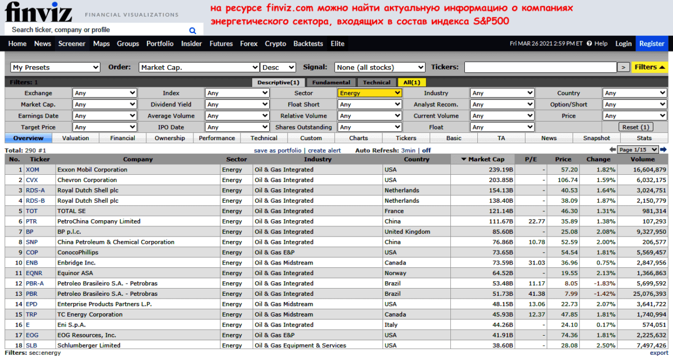Click the finviz logo
This screenshot has width=673, height=362.
pos(39,12)
